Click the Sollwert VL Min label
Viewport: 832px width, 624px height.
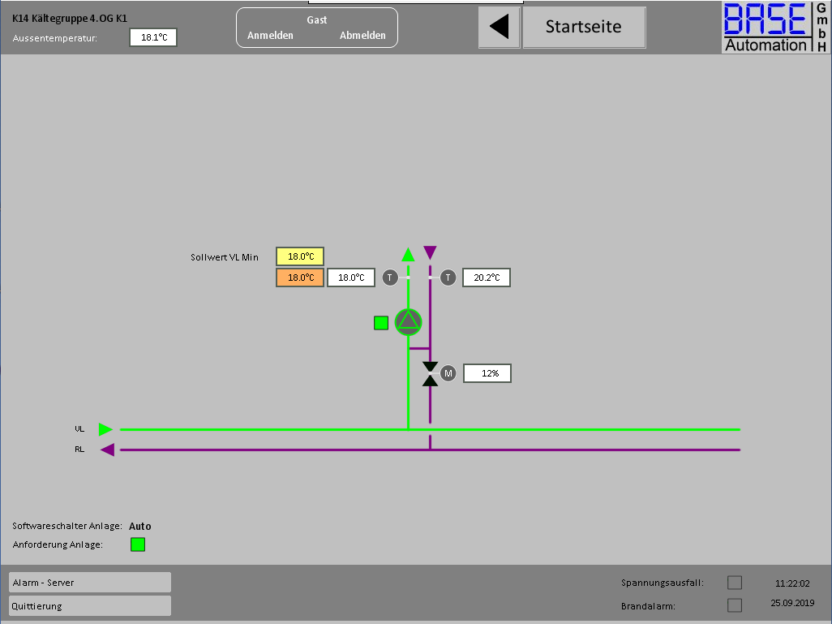225,257
